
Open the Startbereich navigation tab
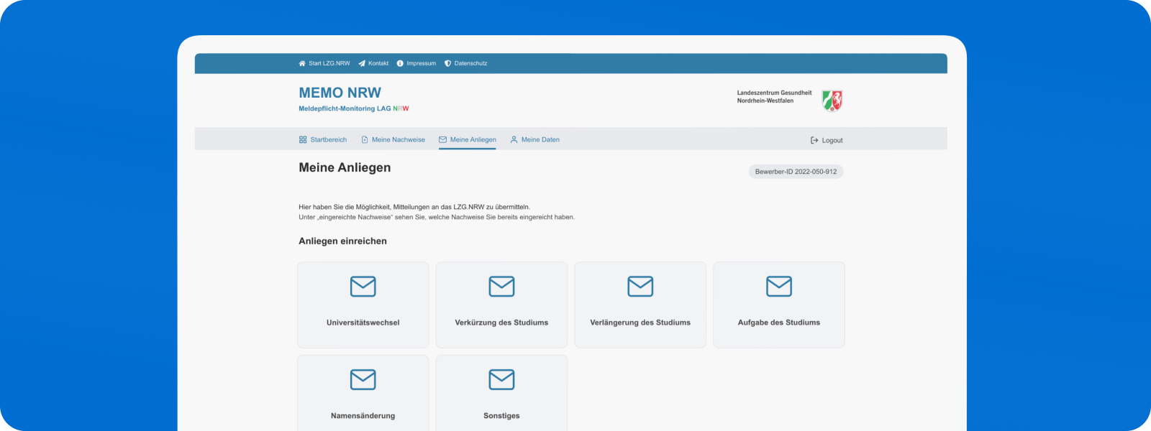coord(323,139)
